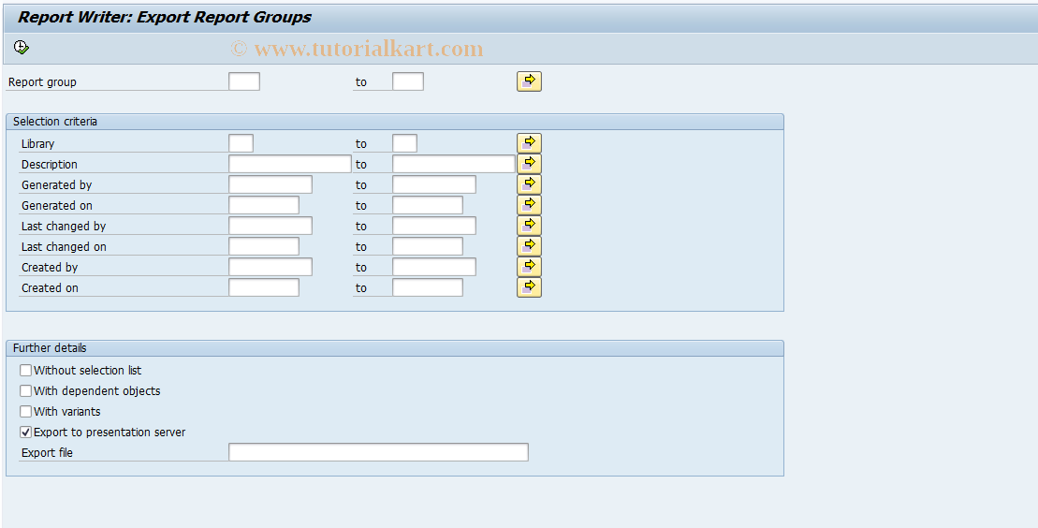Viewport: 1038px width, 528px height.
Task: Click the Selection criteria group header
Action: (395, 122)
